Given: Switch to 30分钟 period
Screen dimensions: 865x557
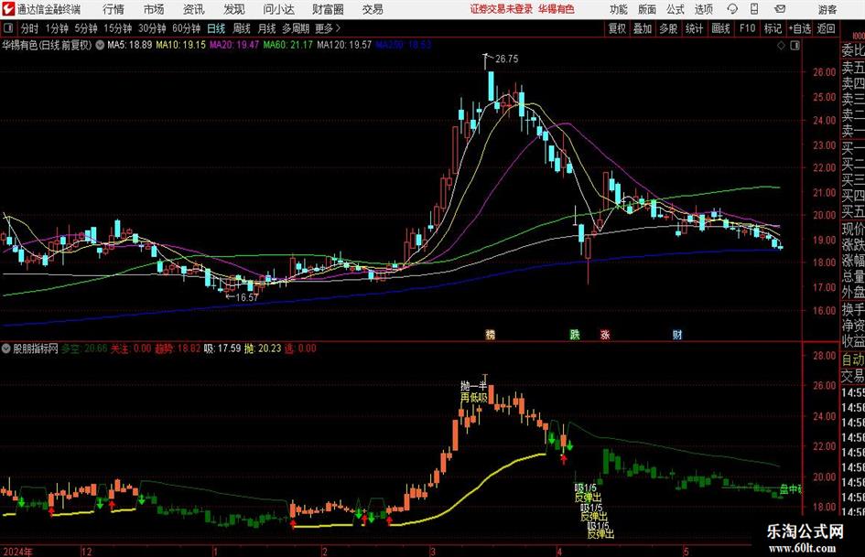Looking at the screenshot, I should 152,28.
